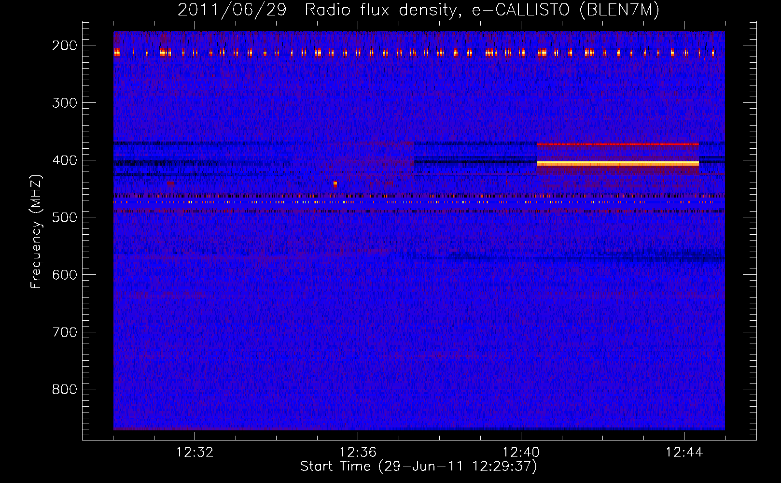This screenshot has width=781, height=483.
Task: Click the thin red band above 400 MHz
Action: tap(618, 144)
